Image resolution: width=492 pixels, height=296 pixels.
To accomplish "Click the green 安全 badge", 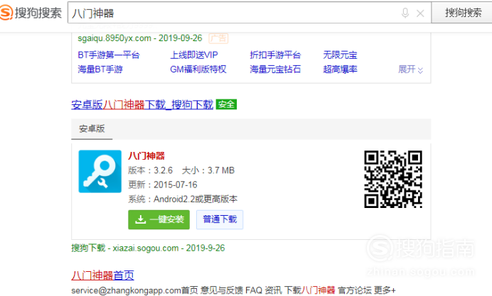I will [x=226, y=104].
